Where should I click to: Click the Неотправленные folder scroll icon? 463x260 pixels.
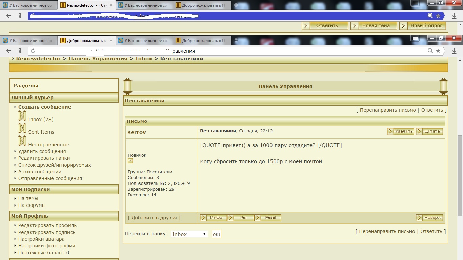click(x=22, y=141)
